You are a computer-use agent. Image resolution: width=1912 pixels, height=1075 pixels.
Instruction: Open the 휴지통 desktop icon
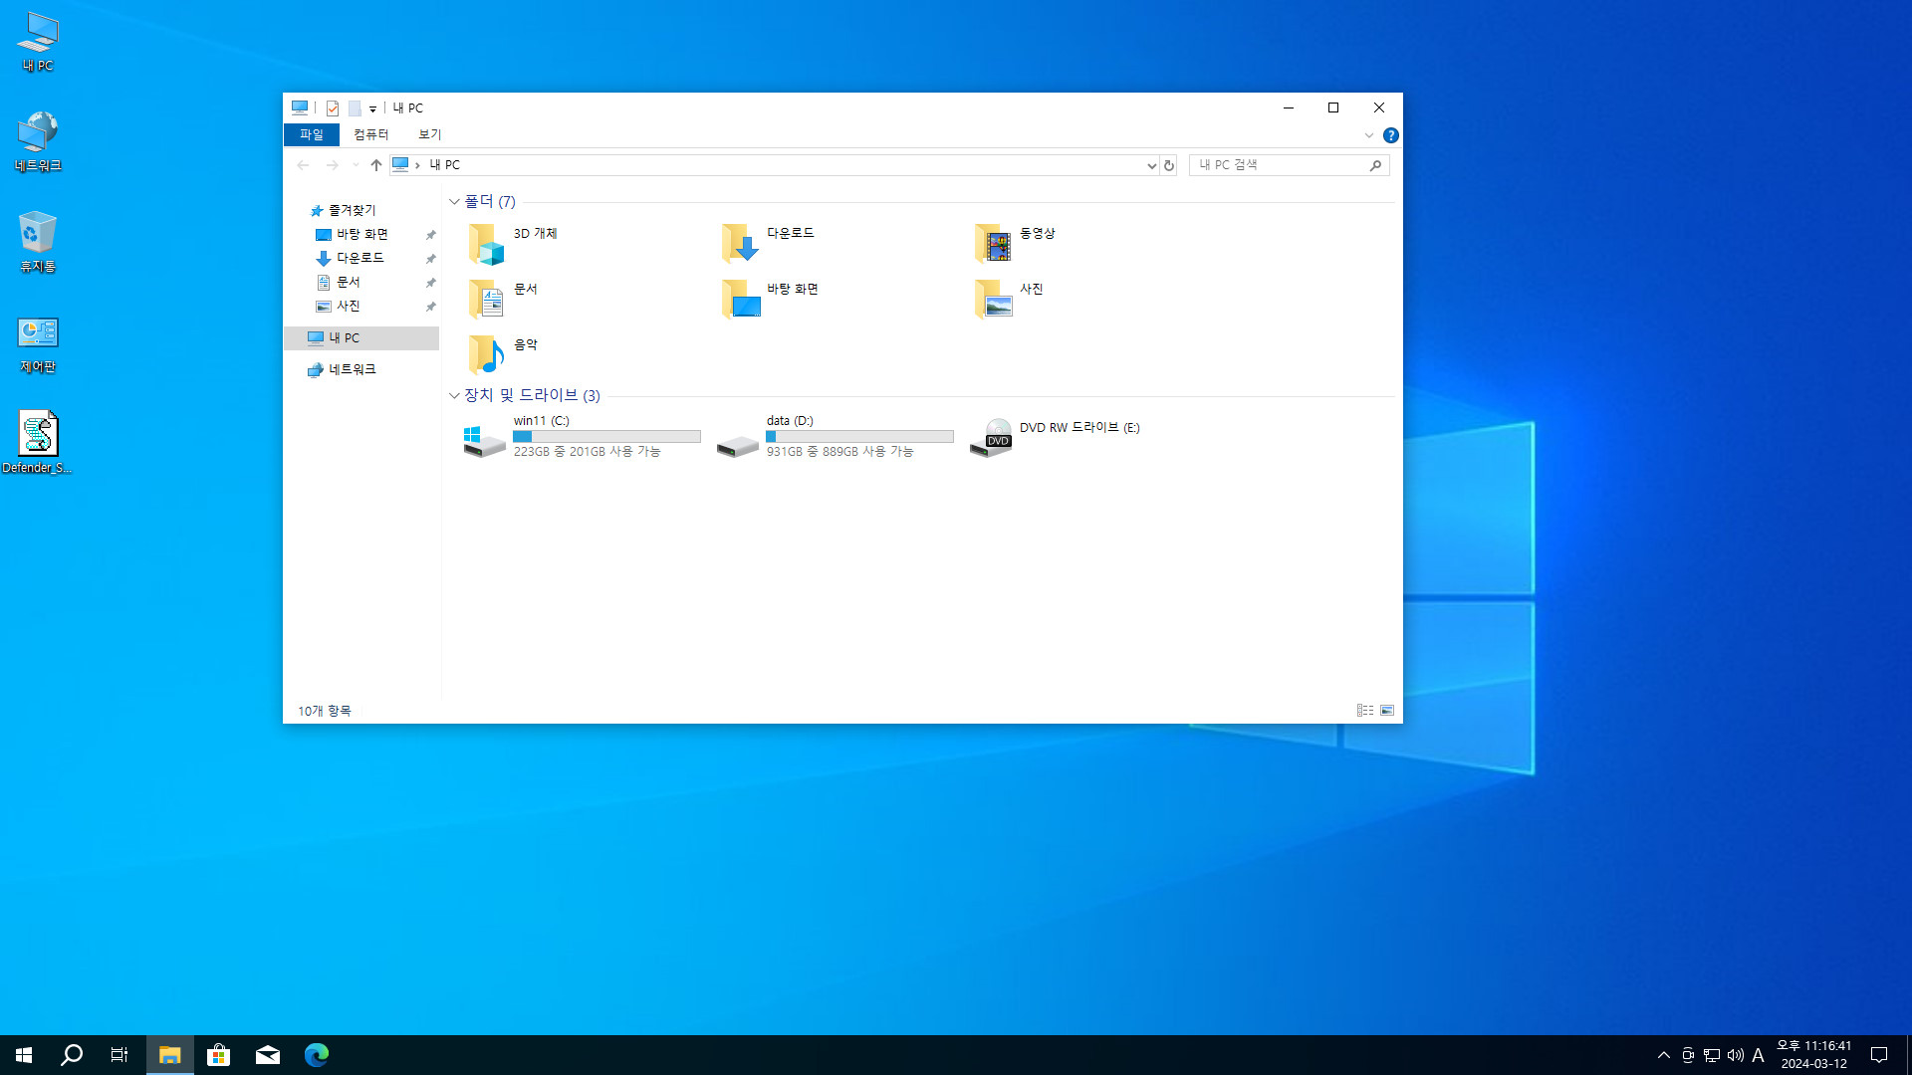(38, 243)
